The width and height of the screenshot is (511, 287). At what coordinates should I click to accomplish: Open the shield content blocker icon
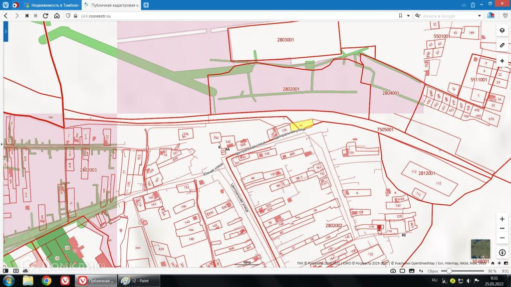68,15
